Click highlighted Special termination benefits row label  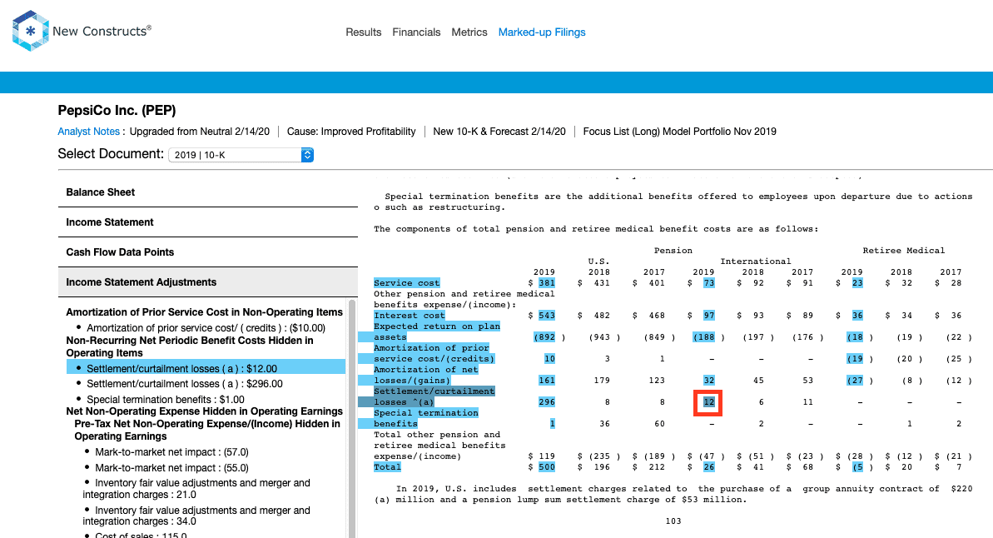[425, 418]
